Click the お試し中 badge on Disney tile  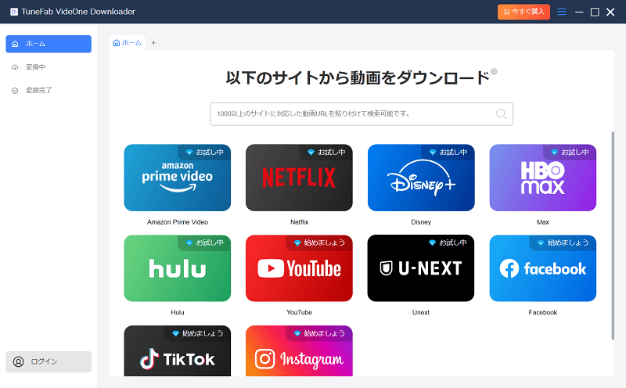(448, 152)
